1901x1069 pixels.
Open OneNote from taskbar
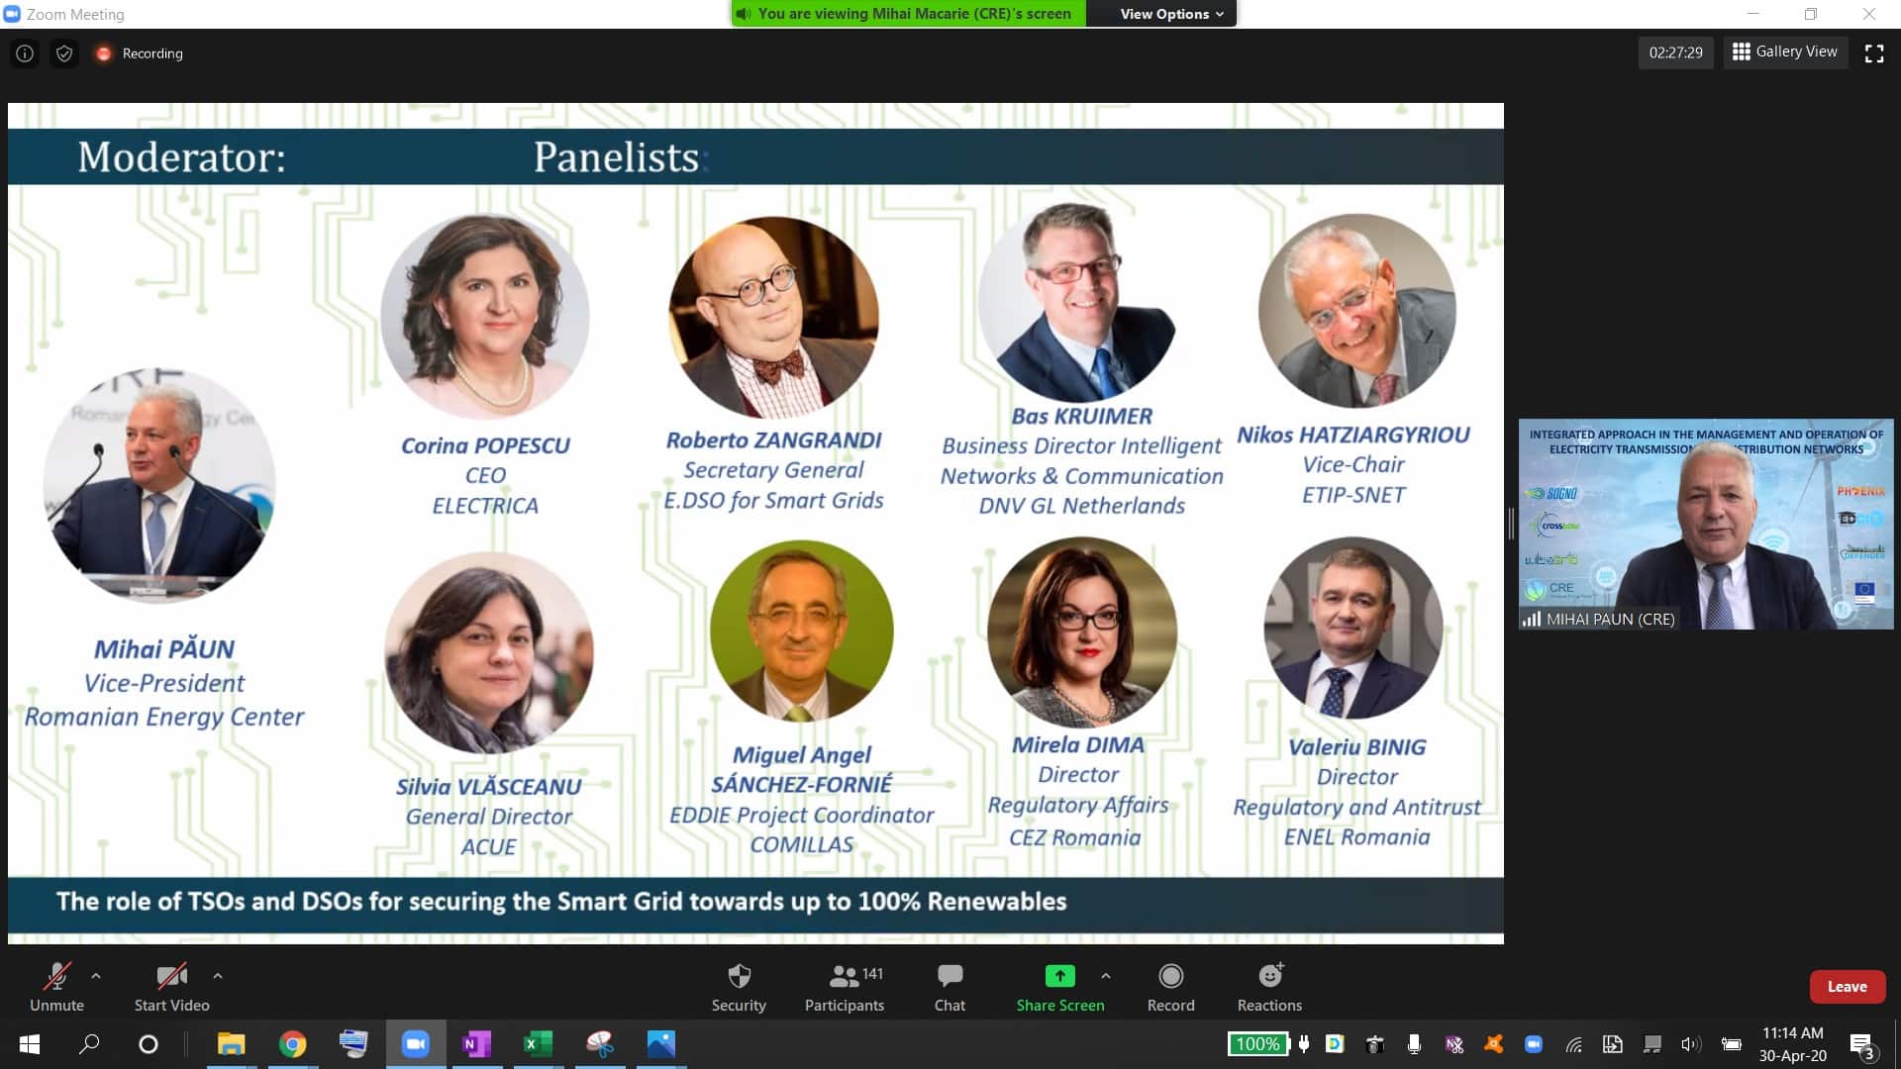click(476, 1044)
